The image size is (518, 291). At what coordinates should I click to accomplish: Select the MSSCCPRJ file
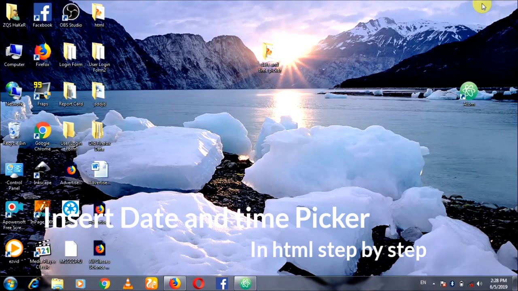[x=71, y=252]
